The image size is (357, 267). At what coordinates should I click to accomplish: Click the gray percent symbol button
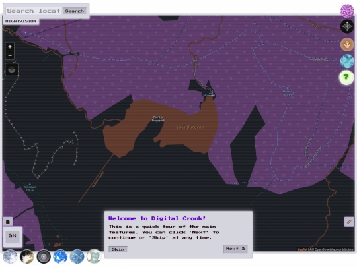click(x=13, y=237)
